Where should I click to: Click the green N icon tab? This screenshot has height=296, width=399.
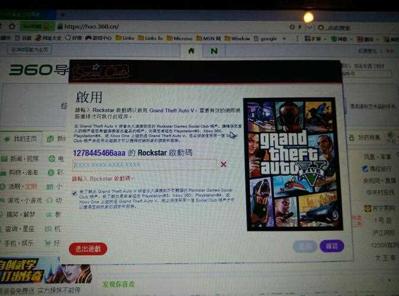214,51
